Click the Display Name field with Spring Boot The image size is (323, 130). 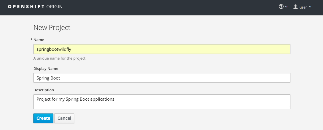point(162,78)
